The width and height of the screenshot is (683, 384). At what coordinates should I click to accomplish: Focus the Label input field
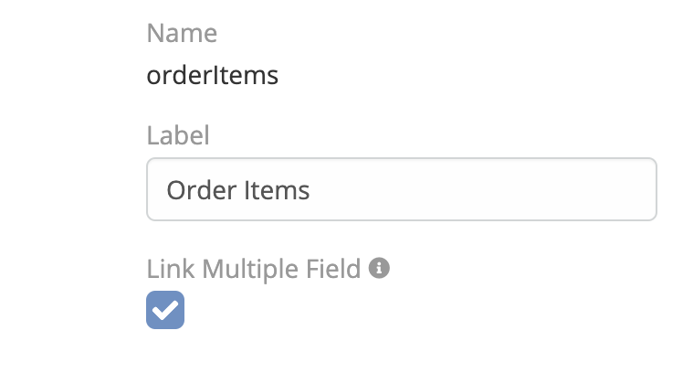(x=401, y=189)
